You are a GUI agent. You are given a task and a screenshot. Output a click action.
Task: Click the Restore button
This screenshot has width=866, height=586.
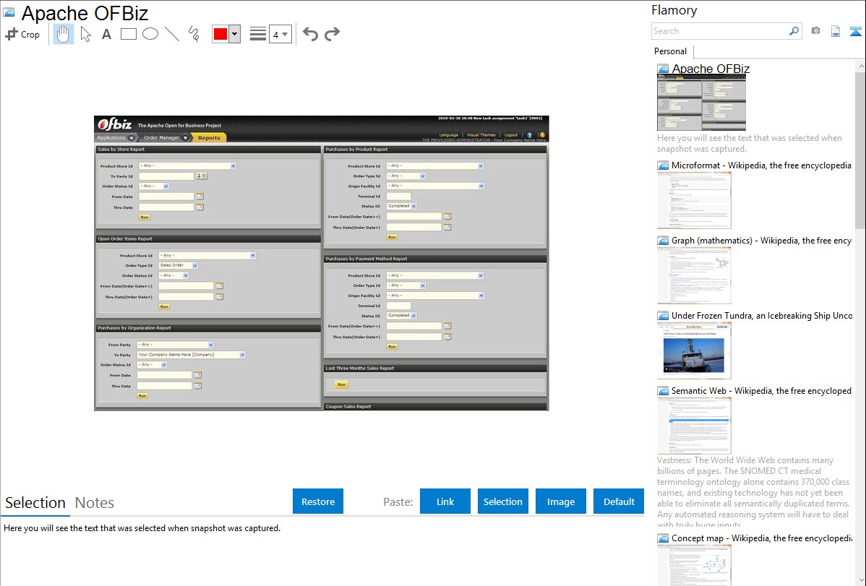(x=318, y=501)
